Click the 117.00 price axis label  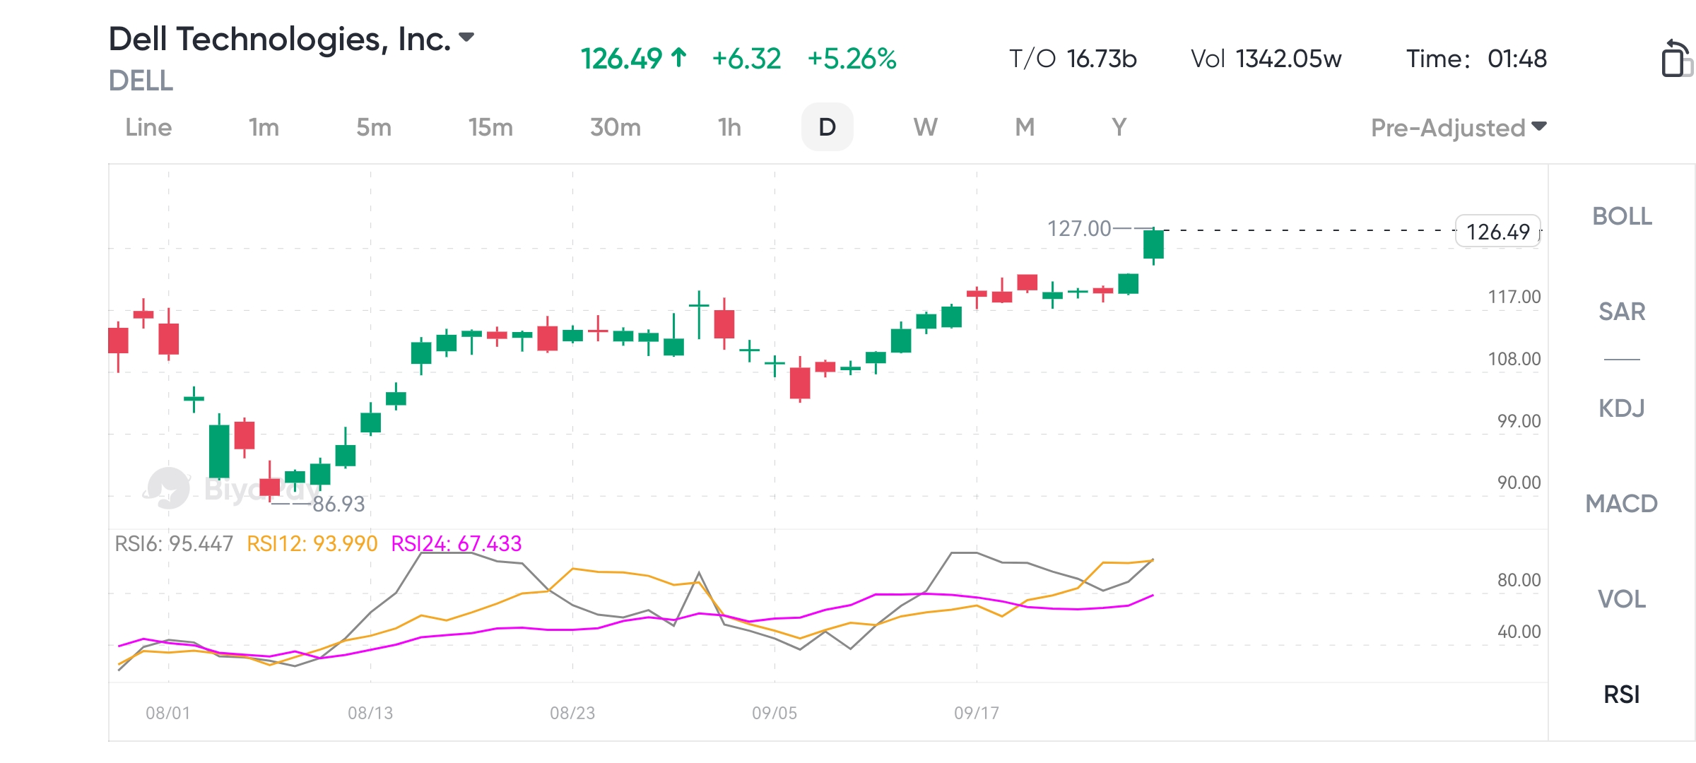click(x=1514, y=297)
